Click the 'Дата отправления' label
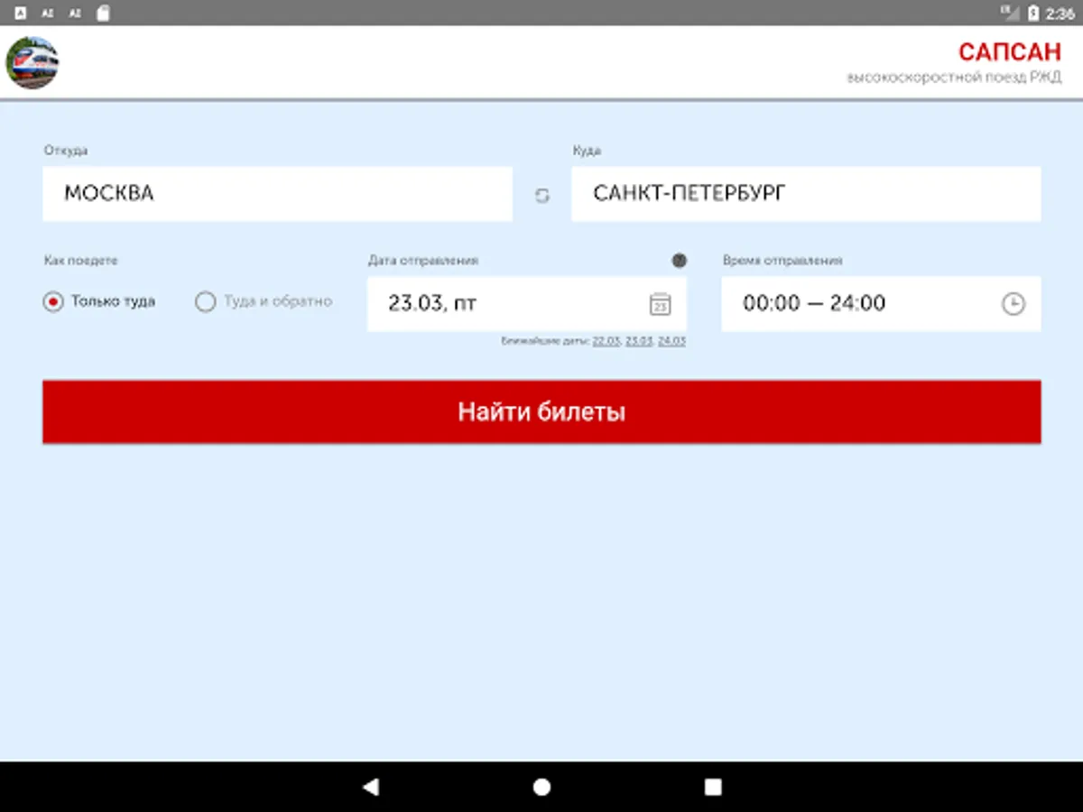This screenshot has width=1083, height=812. point(423,260)
